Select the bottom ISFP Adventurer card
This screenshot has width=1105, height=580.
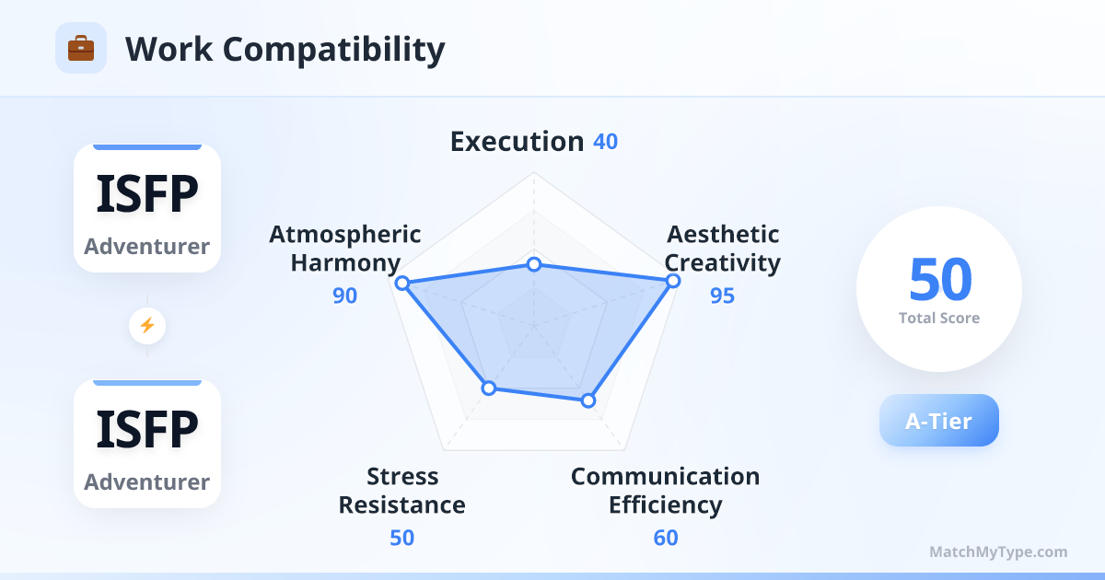147,444
